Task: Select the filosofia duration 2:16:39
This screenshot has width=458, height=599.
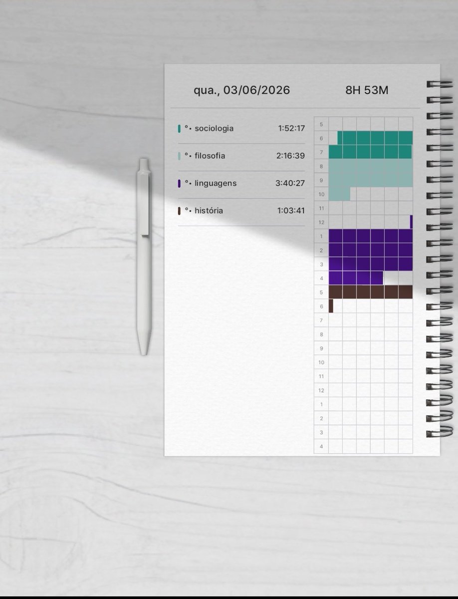Action: pos(290,156)
